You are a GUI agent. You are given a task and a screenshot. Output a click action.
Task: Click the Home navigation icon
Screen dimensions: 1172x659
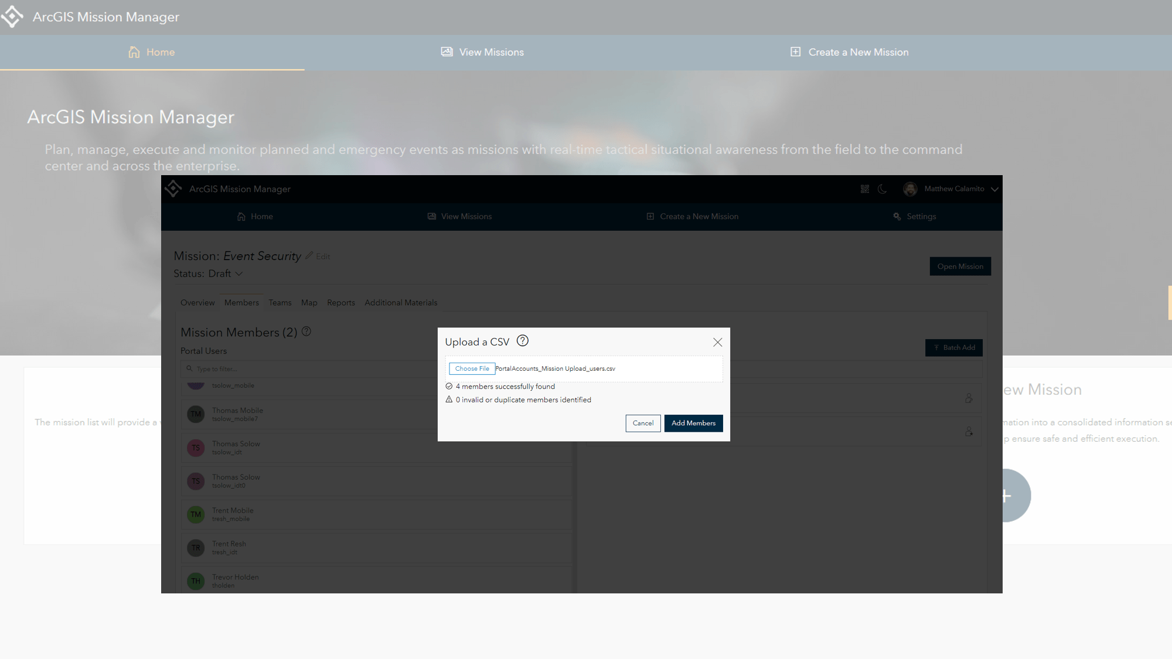(134, 52)
